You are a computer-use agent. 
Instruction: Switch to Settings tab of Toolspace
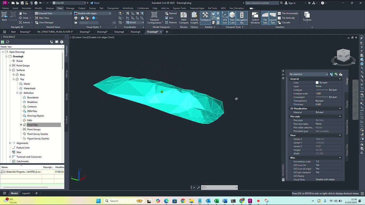point(66,74)
